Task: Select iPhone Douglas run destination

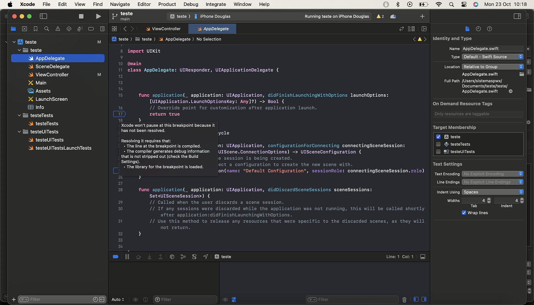Action: click(x=215, y=16)
